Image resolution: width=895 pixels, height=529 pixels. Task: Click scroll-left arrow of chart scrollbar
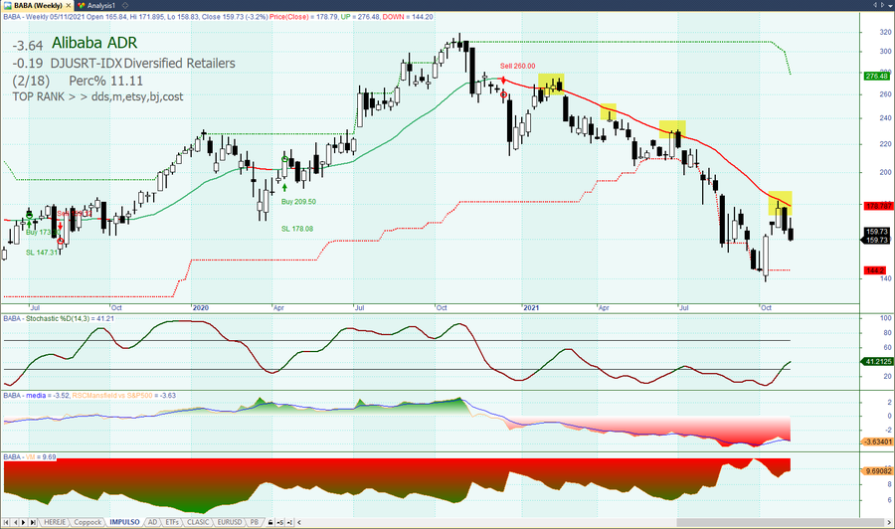[299, 522]
